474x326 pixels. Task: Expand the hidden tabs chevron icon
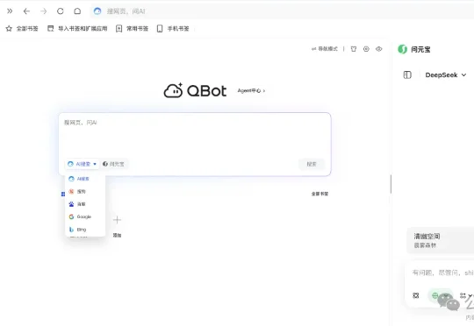(10, 11)
